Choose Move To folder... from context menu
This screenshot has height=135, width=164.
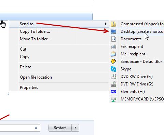pos(35,39)
